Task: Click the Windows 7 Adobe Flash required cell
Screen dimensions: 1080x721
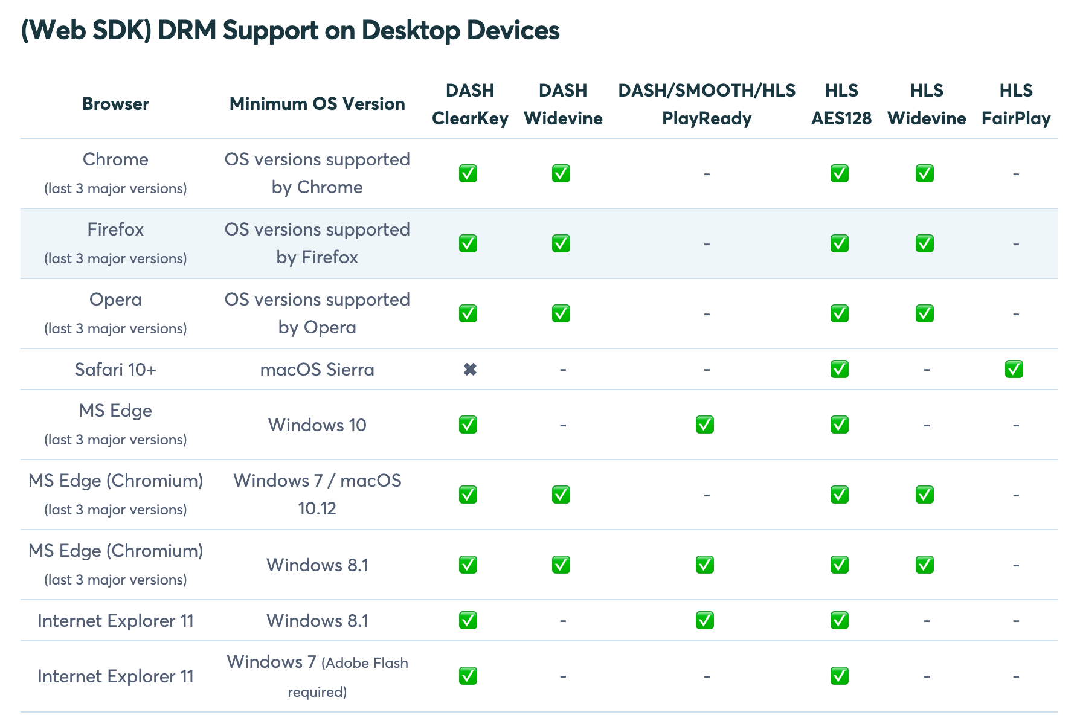Action: click(317, 676)
